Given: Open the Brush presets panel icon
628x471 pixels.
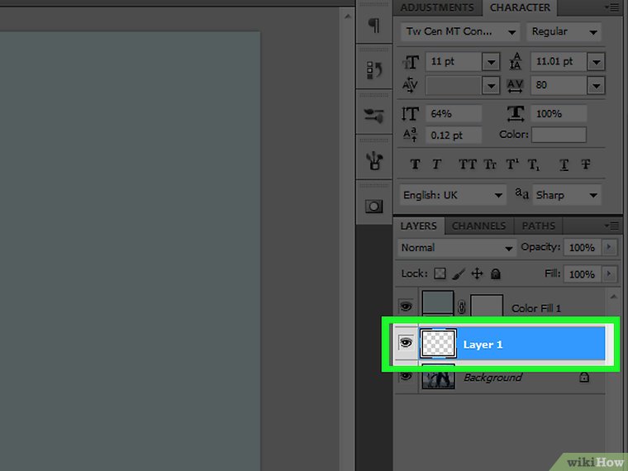Looking at the screenshot, I should (374, 117).
